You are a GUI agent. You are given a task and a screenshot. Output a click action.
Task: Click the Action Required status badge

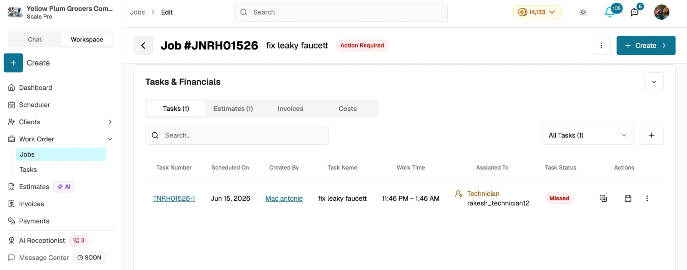362,45
